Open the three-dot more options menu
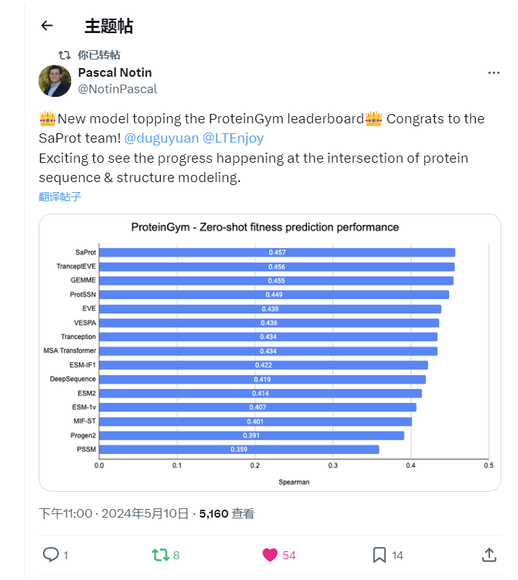This screenshot has width=518, height=580. [494, 73]
